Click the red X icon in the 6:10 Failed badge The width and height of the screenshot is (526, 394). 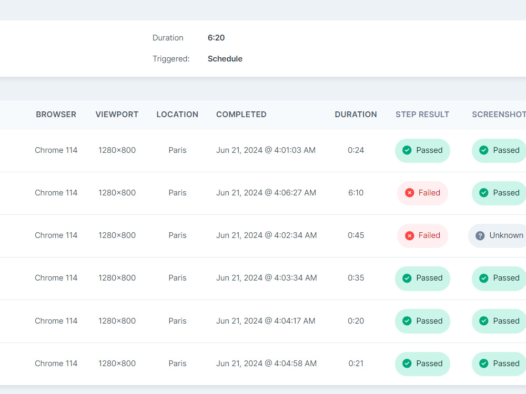(410, 193)
